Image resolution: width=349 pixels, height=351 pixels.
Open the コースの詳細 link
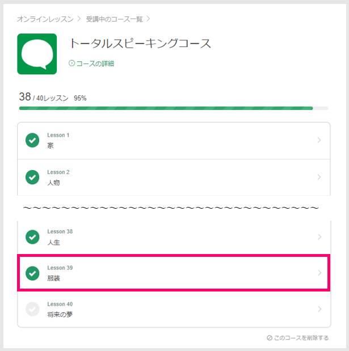pos(95,64)
